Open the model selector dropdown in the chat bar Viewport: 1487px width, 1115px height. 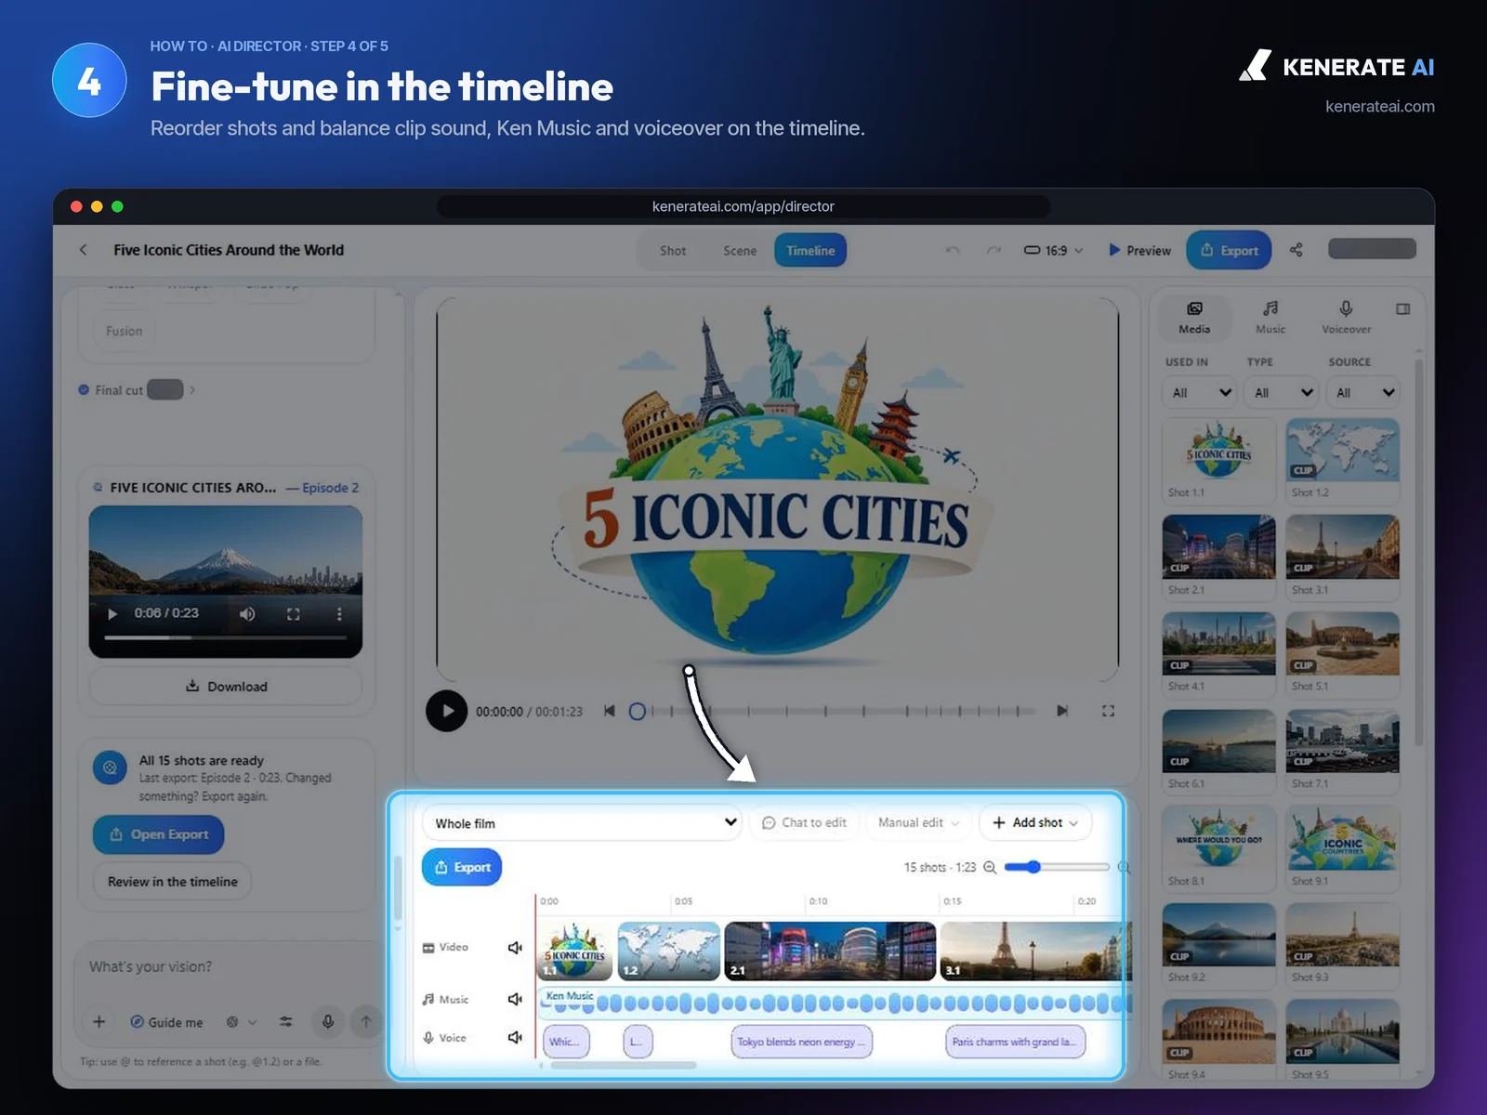242,1022
